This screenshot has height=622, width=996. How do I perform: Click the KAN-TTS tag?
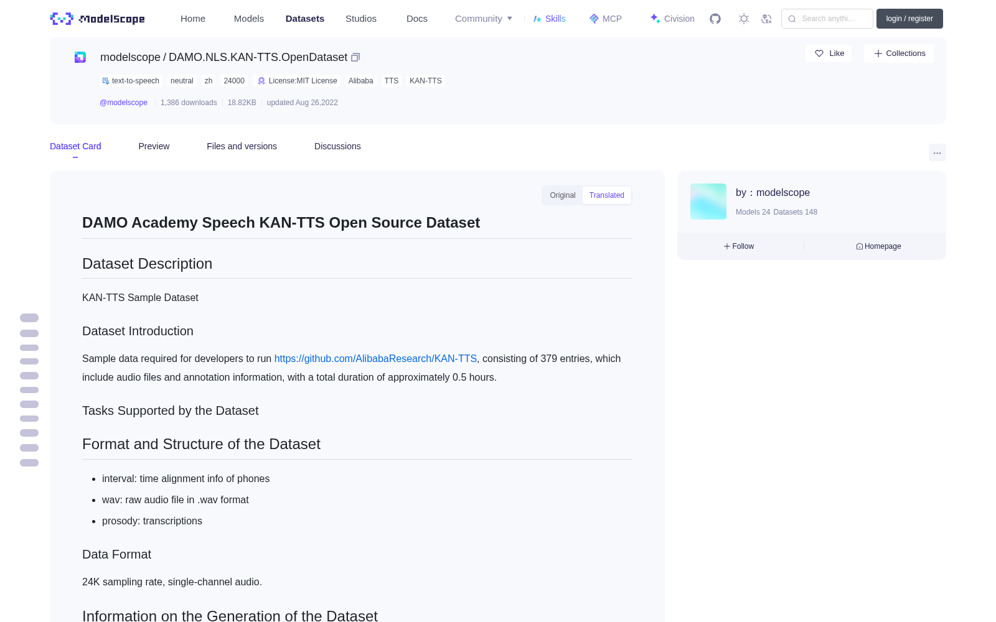[426, 81]
